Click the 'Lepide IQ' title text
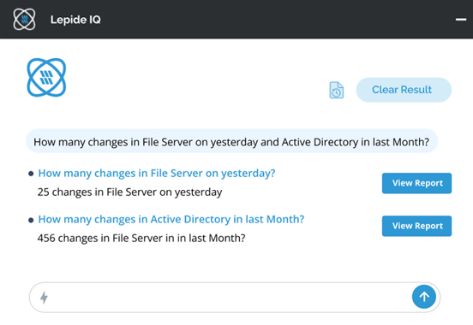This screenshot has width=473, height=325. 75,20
